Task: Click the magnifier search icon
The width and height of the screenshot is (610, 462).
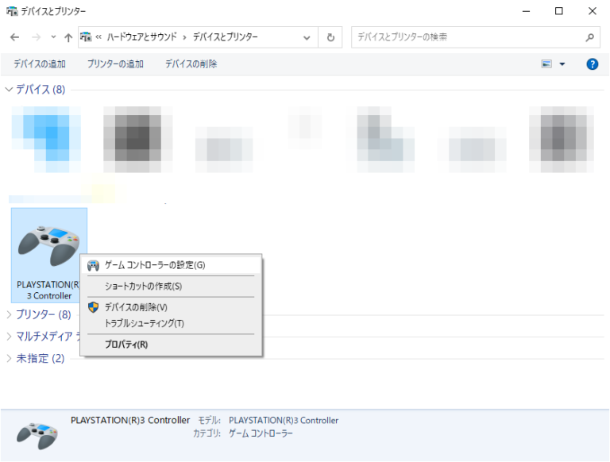Action: tap(590, 37)
